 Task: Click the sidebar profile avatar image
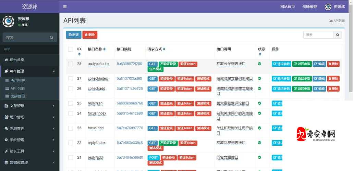click(8, 21)
